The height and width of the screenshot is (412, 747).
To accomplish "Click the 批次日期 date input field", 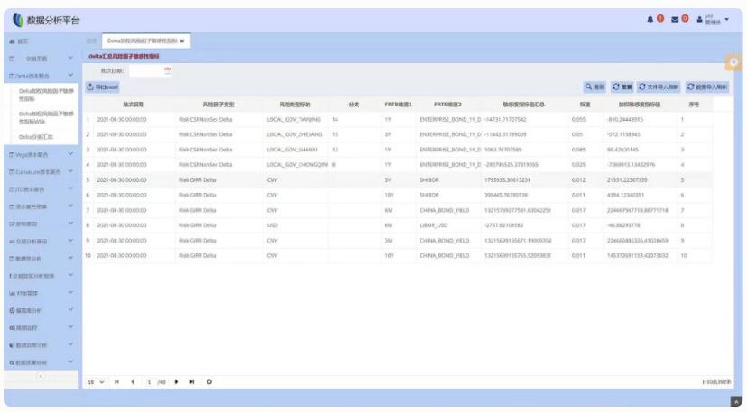I will [x=144, y=70].
